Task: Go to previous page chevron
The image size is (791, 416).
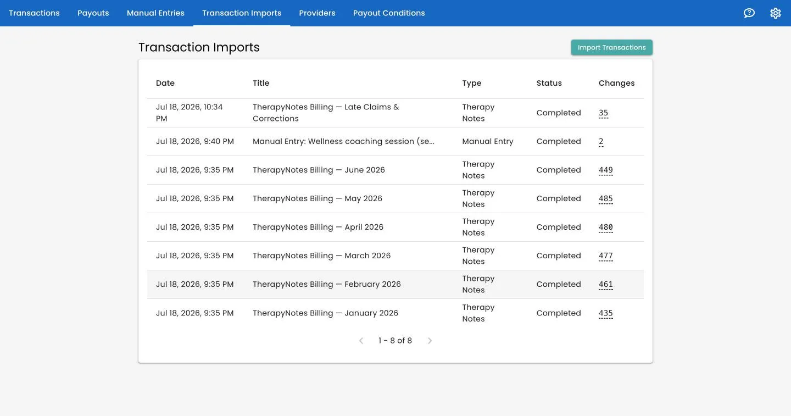Action: 361,341
